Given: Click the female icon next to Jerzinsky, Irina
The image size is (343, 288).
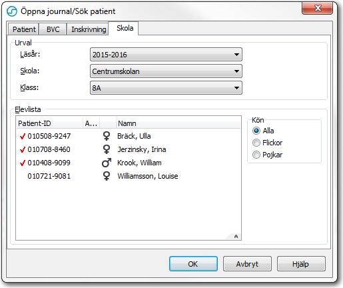Looking at the screenshot, I should click(x=107, y=149).
